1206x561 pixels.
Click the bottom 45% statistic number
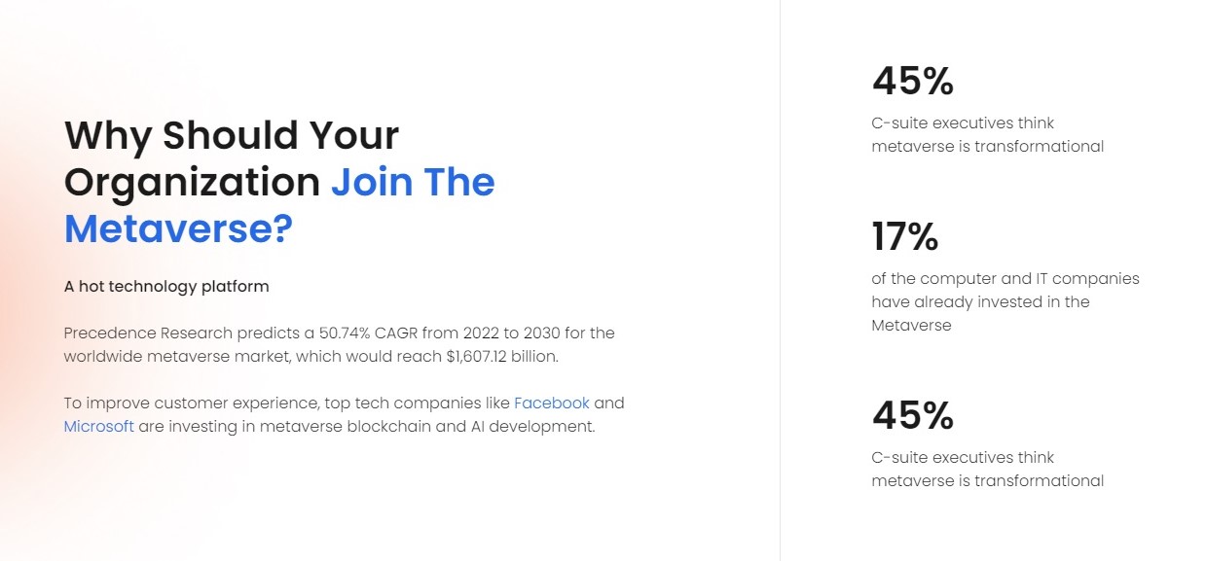[913, 415]
